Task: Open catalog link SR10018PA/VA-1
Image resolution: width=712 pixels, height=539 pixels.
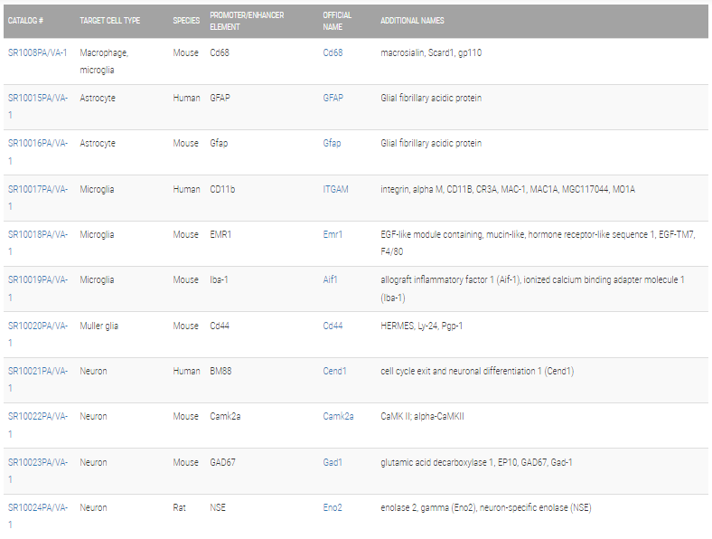Action: point(38,242)
